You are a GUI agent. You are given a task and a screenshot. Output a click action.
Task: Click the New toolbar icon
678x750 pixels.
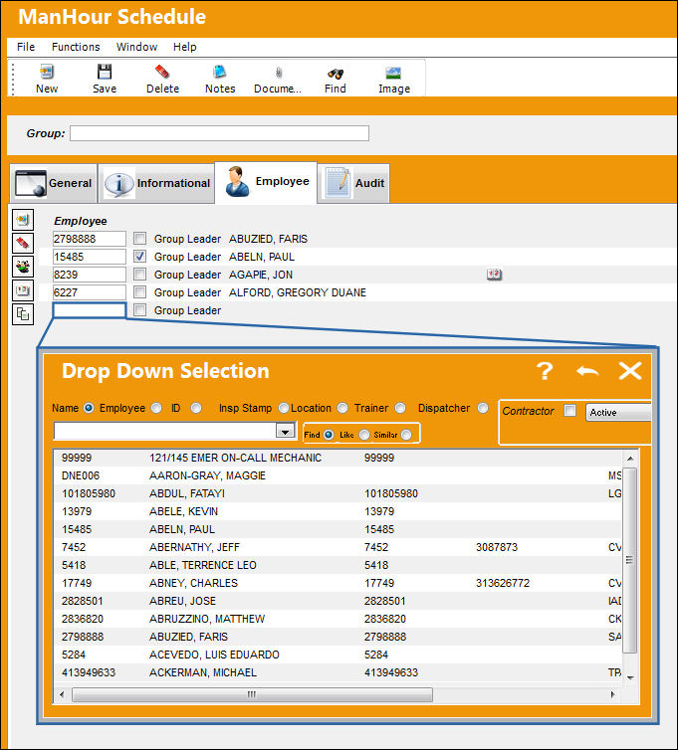[47, 73]
